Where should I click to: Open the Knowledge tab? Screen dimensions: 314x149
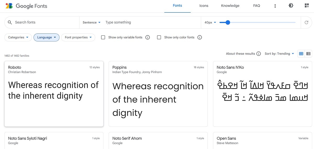click(230, 6)
